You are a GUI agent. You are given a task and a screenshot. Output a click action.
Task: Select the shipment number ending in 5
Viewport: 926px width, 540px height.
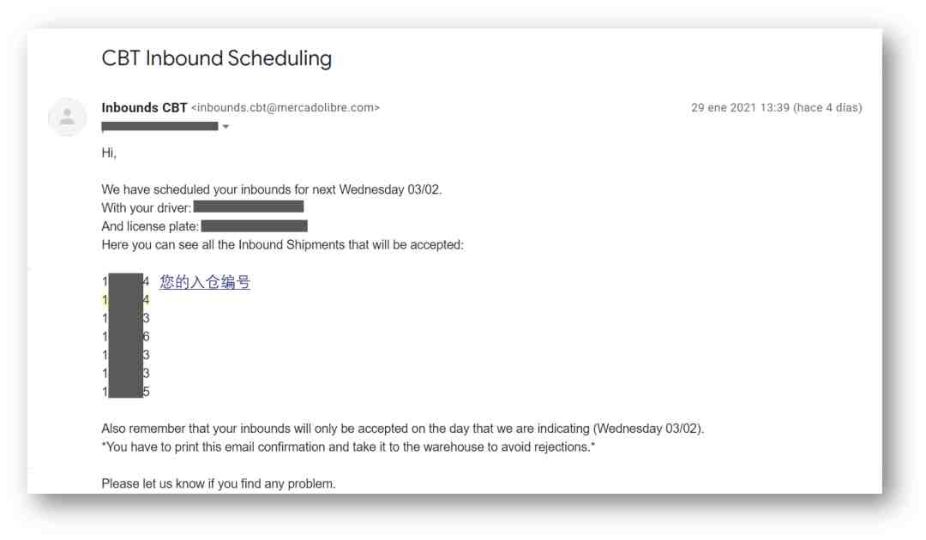point(126,391)
